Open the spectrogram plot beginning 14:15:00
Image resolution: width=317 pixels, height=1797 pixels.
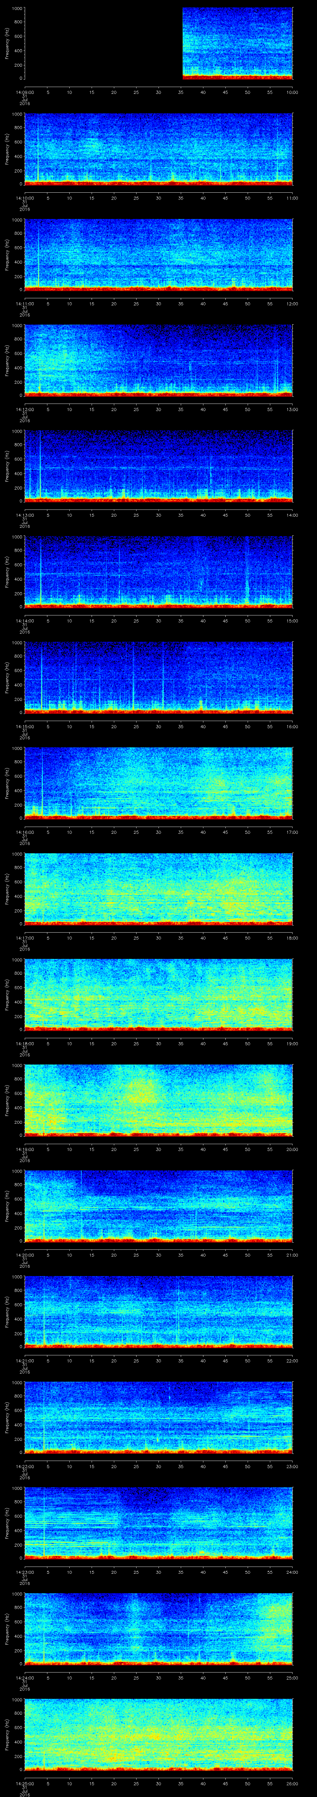(x=159, y=677)
